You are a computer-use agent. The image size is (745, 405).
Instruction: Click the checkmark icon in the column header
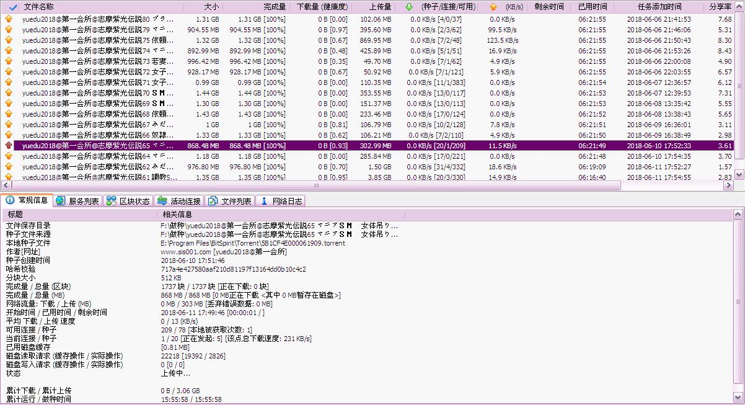13,7
